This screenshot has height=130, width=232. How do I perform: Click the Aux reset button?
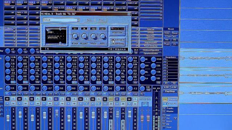coord(167,40)
